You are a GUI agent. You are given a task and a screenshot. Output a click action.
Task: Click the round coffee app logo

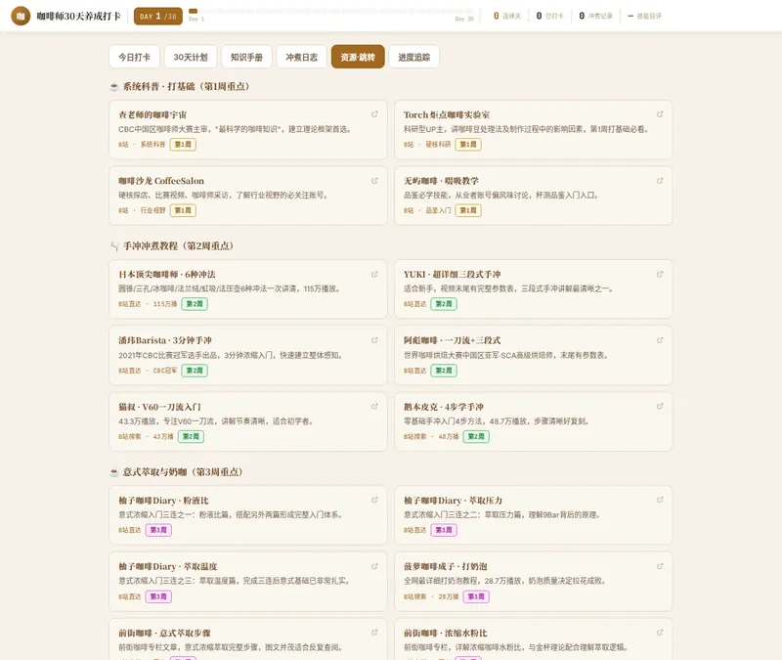(21, 16)
